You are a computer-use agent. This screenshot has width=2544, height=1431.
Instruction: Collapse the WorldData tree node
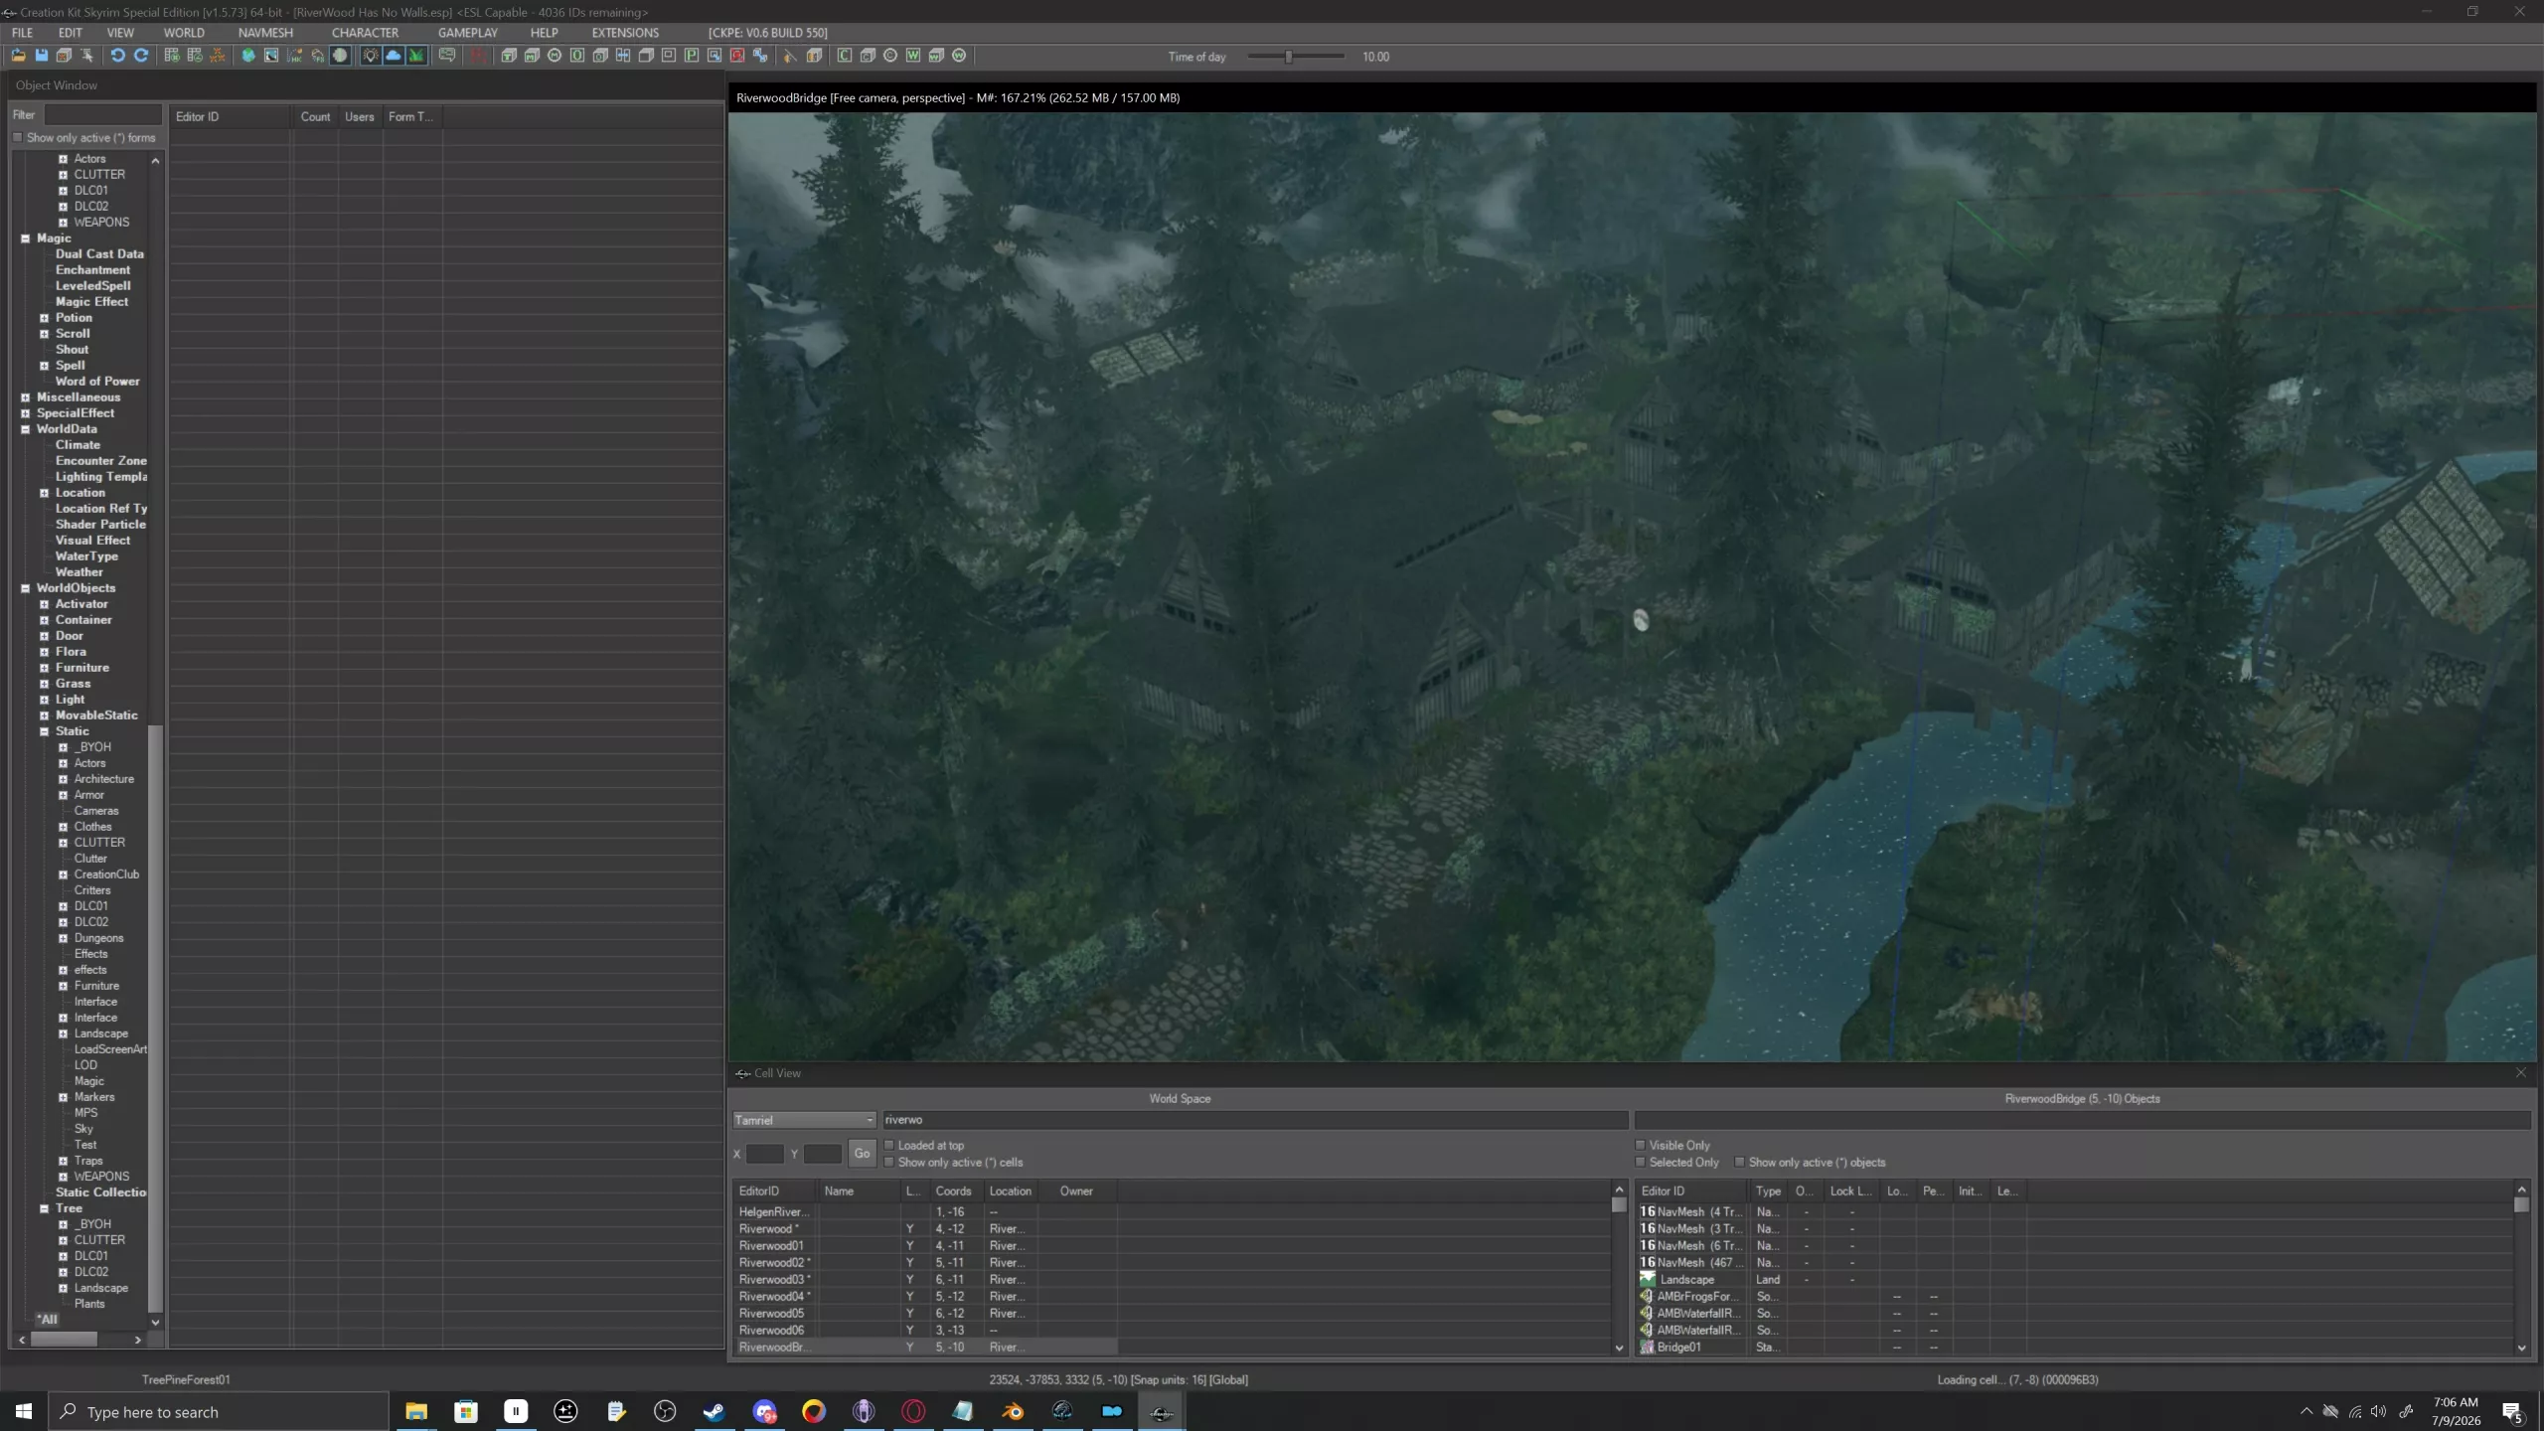[x=26, y=429]
